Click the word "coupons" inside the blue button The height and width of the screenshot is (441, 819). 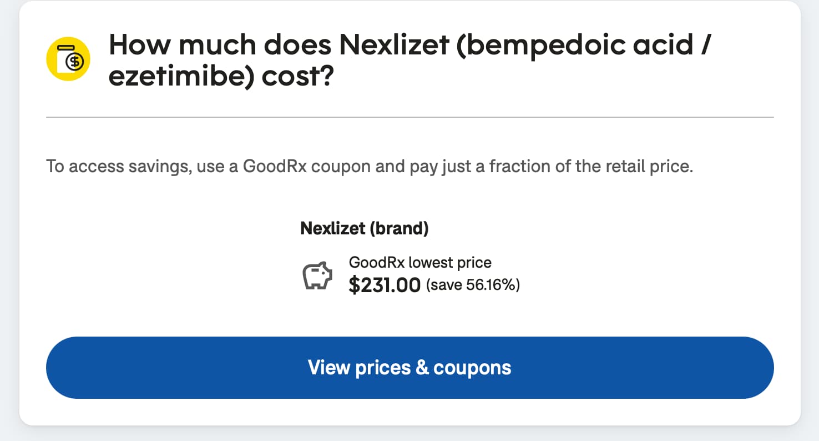click(472, 367)
